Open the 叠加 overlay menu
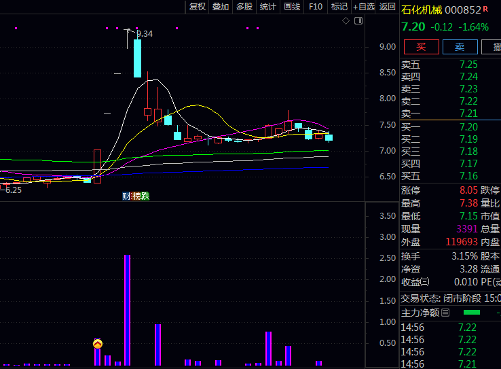 tap(221, 7)
